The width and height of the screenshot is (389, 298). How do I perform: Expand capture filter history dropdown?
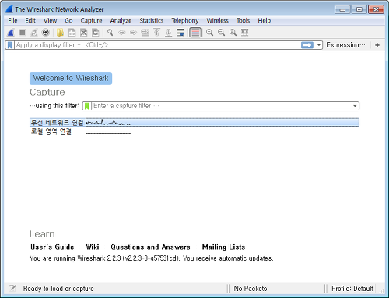(x=355, y=106)
